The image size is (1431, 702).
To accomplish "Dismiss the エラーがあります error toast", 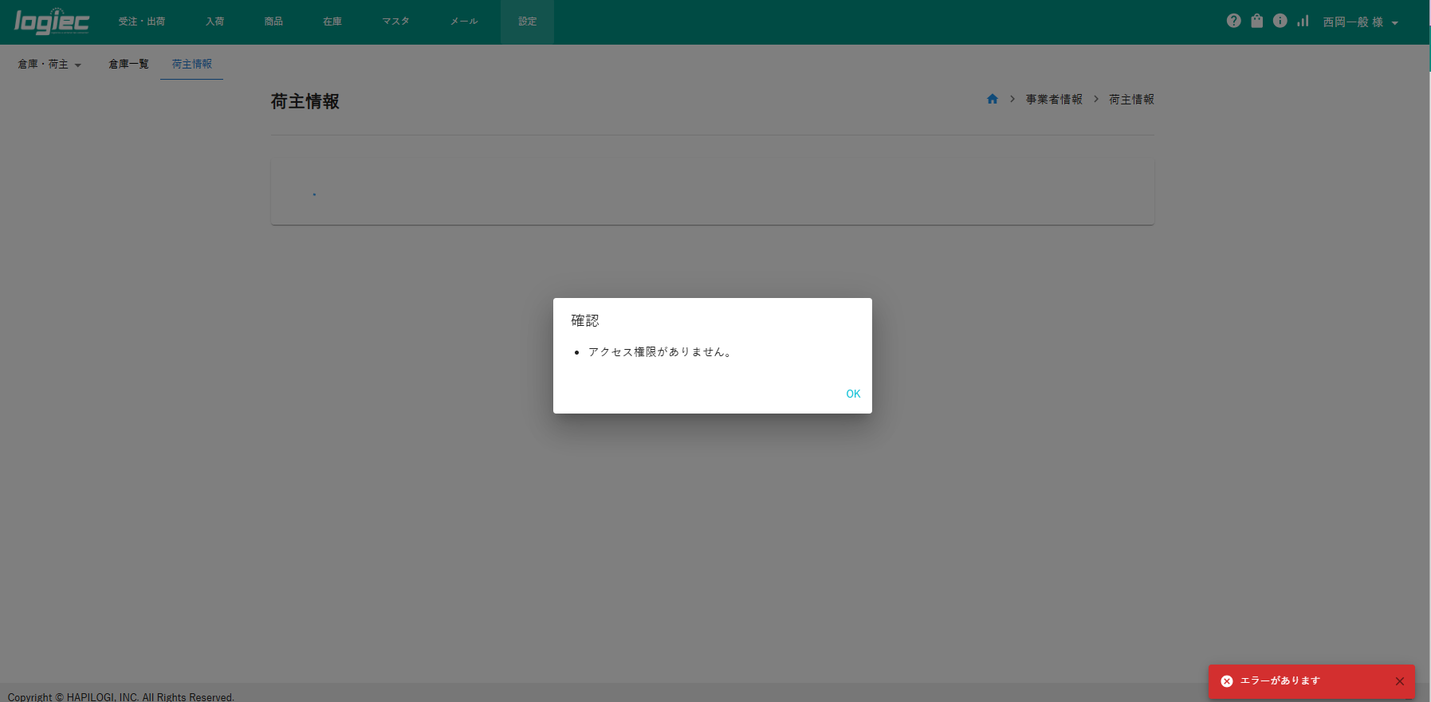I will (x=1400, y=681).
